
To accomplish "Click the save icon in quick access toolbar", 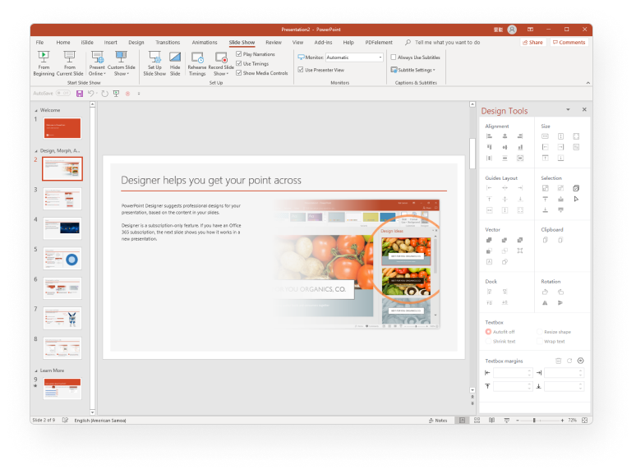I will point(80,94).
